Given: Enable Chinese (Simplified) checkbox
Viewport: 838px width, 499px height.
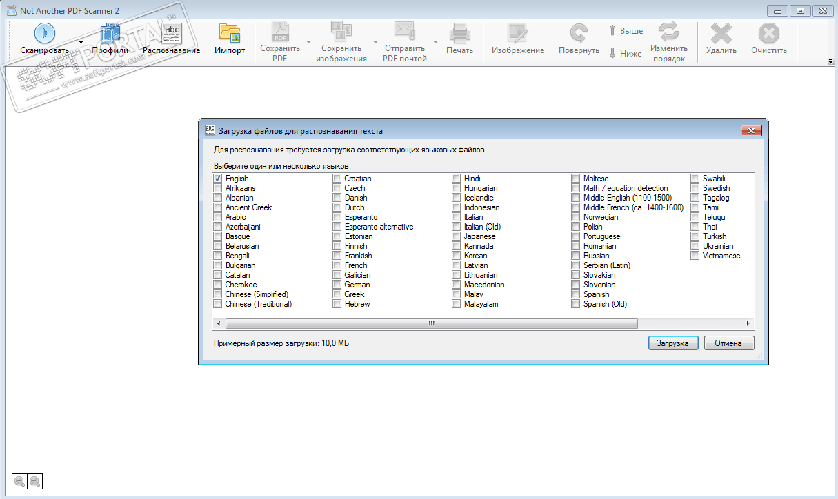Looking at the screenshot, I should pos(218,294).
